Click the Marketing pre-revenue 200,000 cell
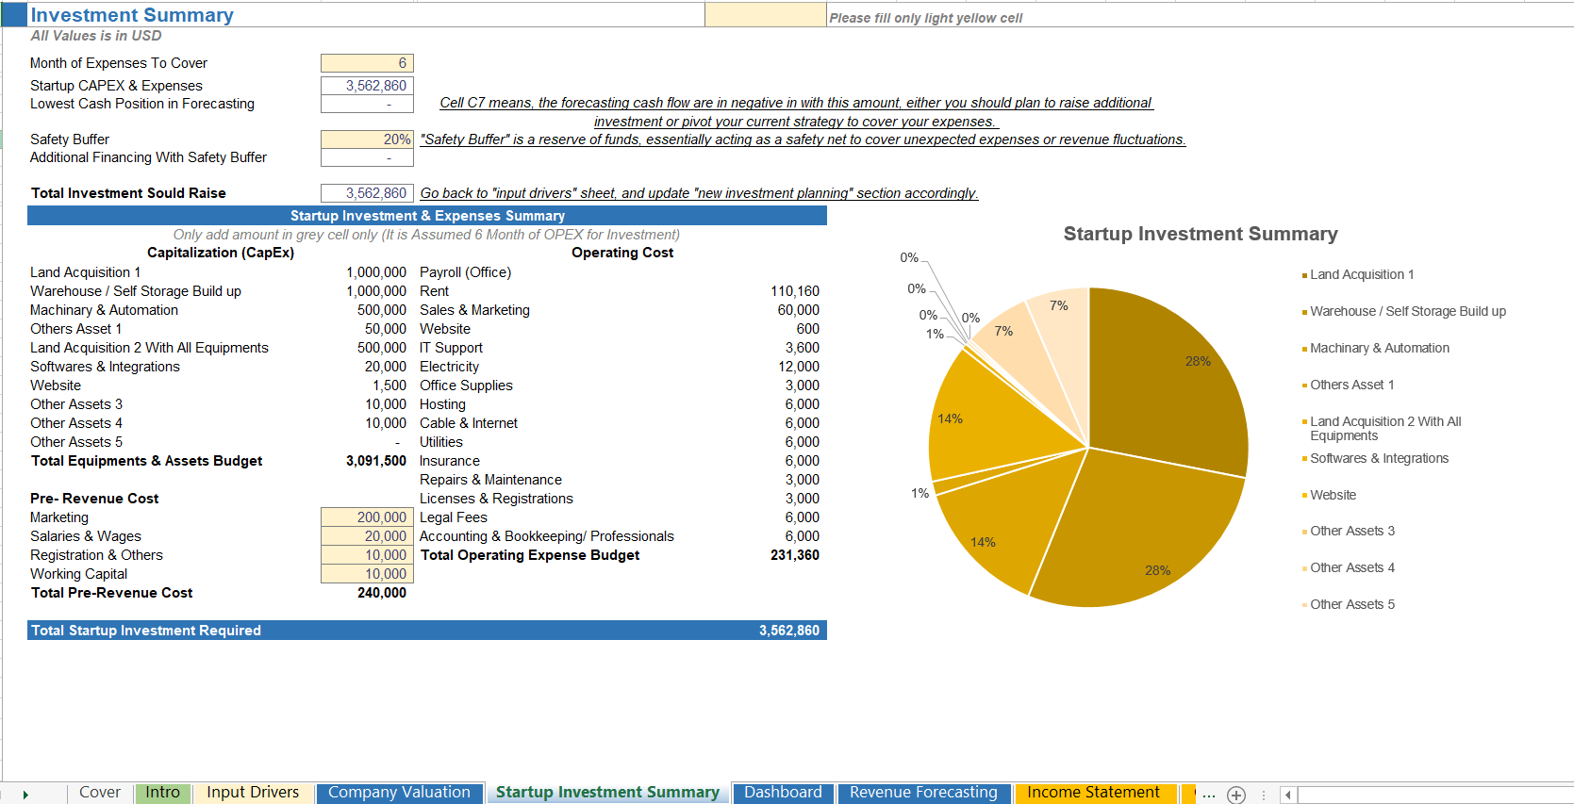 point(367,517)
